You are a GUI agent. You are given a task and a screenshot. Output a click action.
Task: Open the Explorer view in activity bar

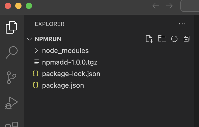(x=12, y=27)
